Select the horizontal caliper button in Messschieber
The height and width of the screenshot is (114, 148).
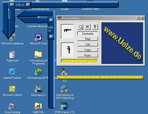point(67,31)
